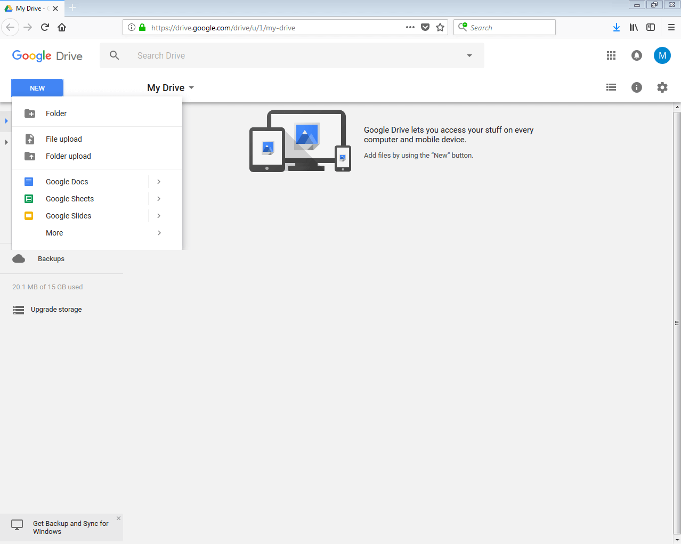Choose File upload from the menu
The height and width of the screenshot is (544, 681).
(97, 139)
